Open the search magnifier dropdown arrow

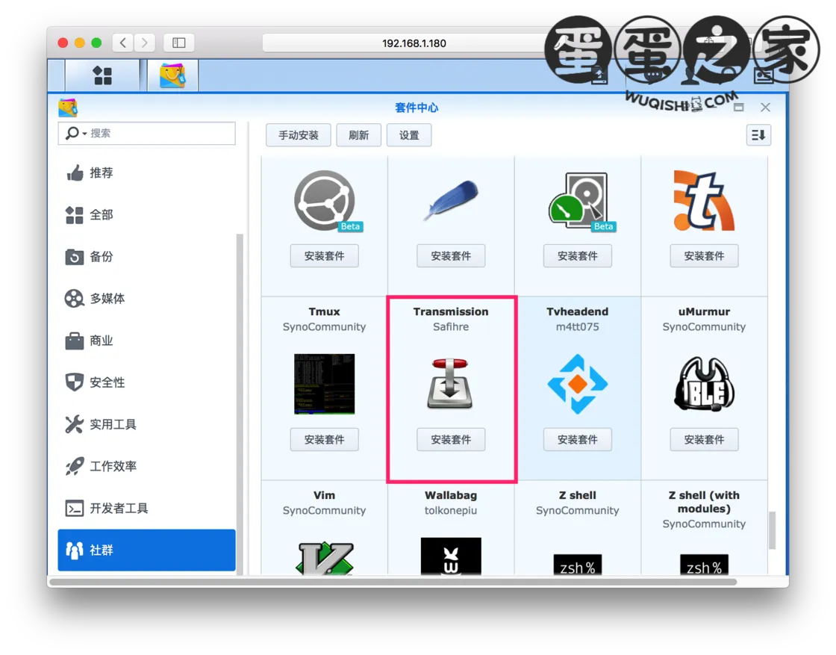85,134
